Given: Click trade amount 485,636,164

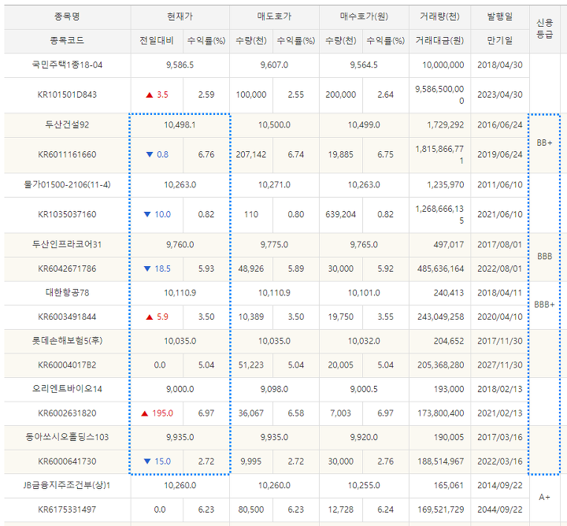Looking at the screenshot, I should 441,269.
